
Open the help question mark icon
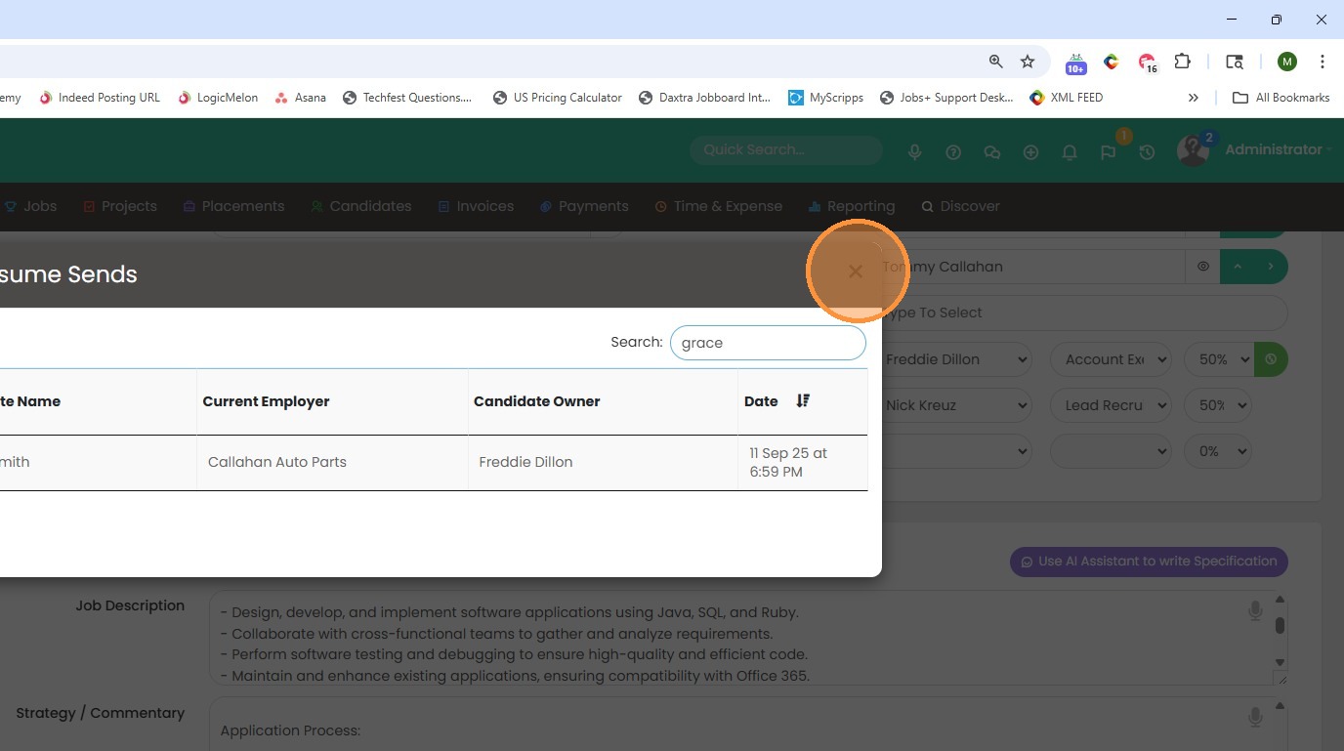click(953, 152)
